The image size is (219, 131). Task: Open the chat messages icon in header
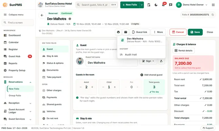(171, 5)
